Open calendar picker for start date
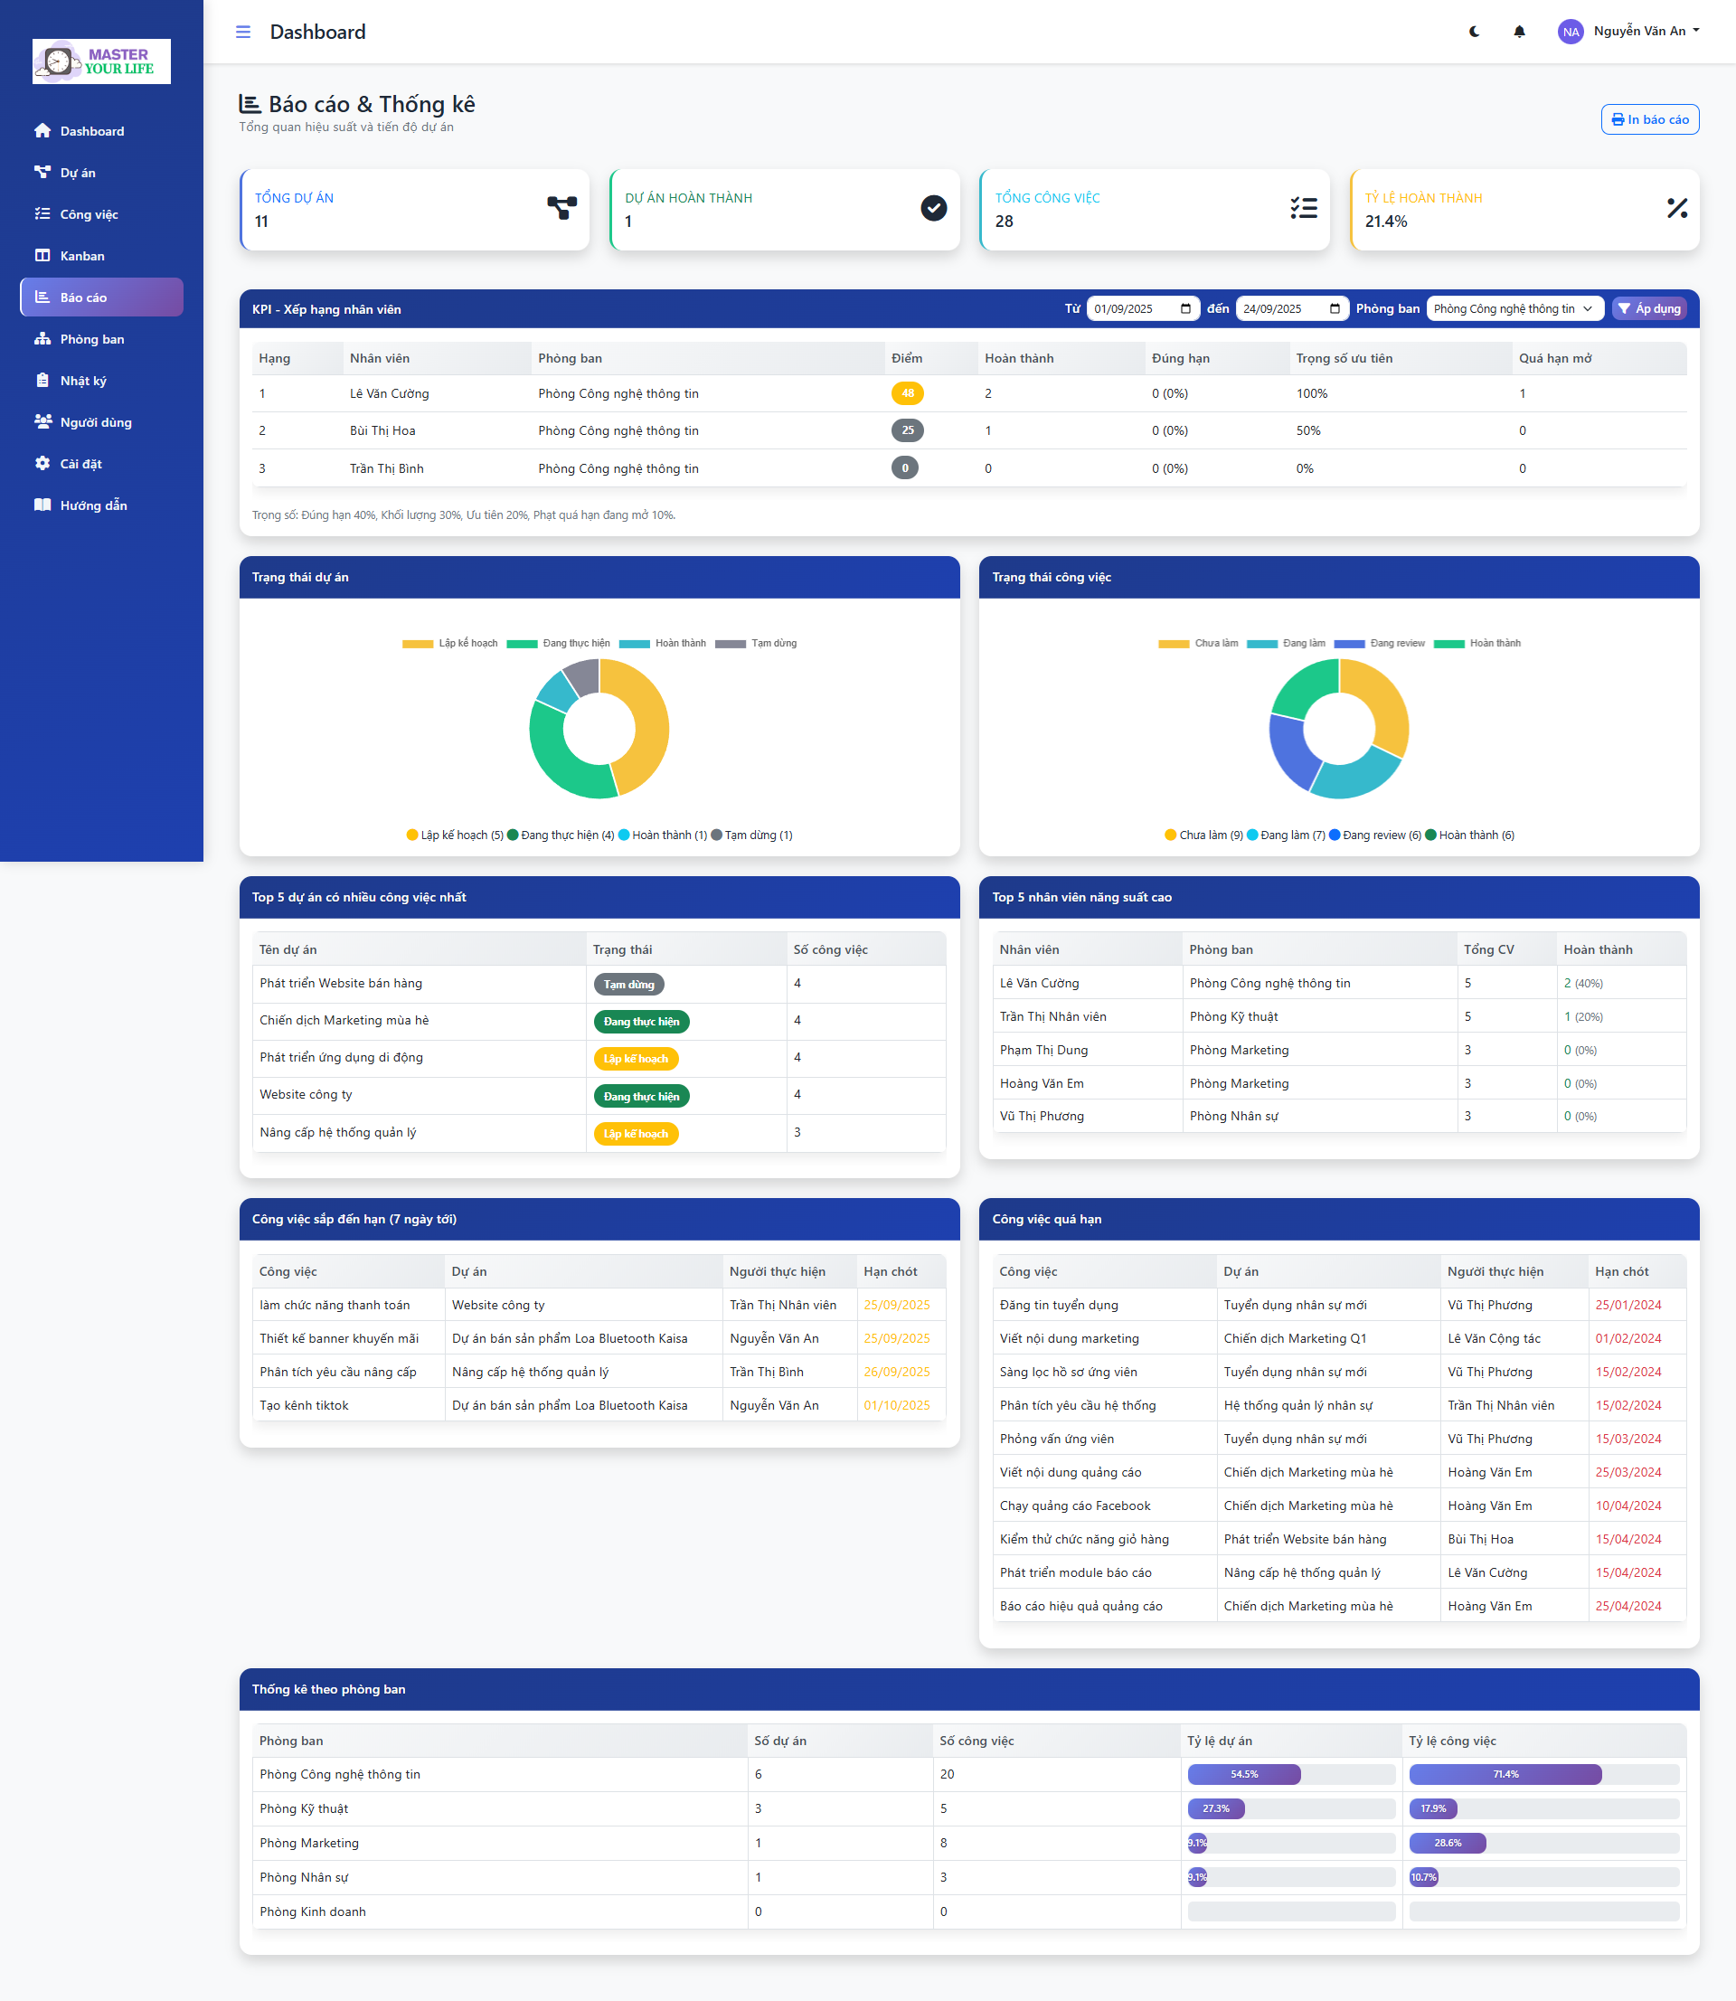The width and height of the screenshot is (1736, 2001). pyautogui.click(x=1185, y=309)
